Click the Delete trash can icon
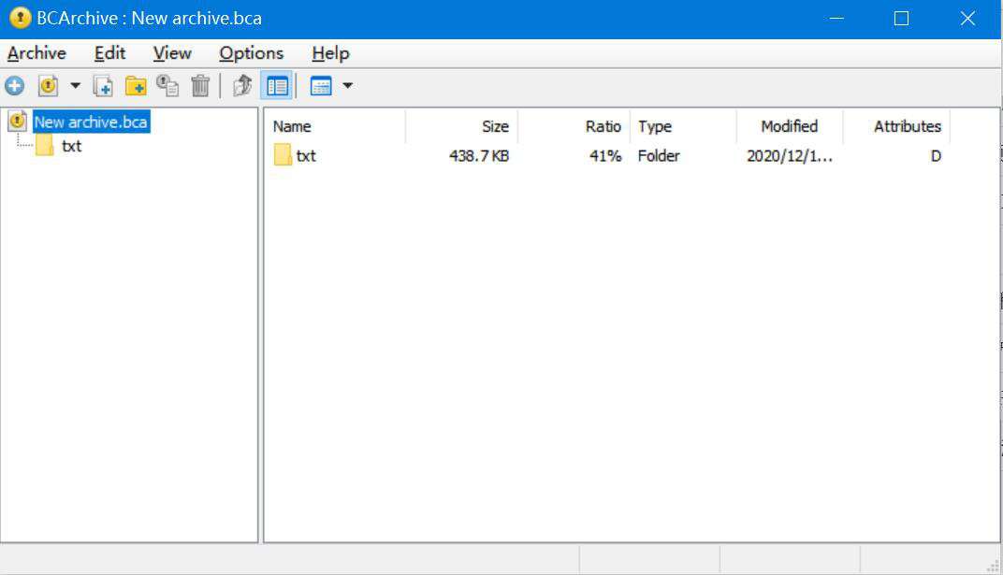Viewport: 1003px width, 575px height. [x=200, y=86]
